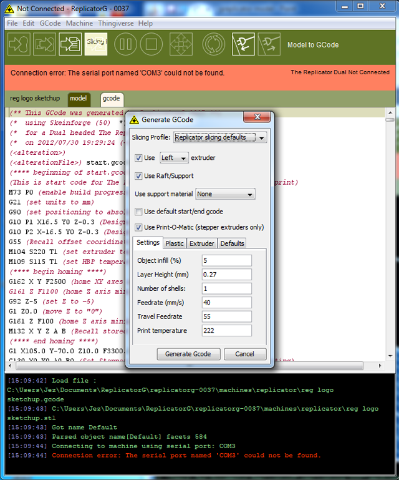Screen dimensions: 399x480
Task: Click the editor vertical scrollbar down arrow
Action: (390, 356)
